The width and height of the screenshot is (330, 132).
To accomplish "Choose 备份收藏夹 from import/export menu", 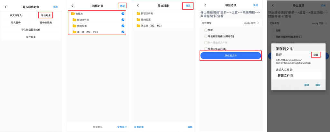I will pyautogui.click(x=46, y=22).
